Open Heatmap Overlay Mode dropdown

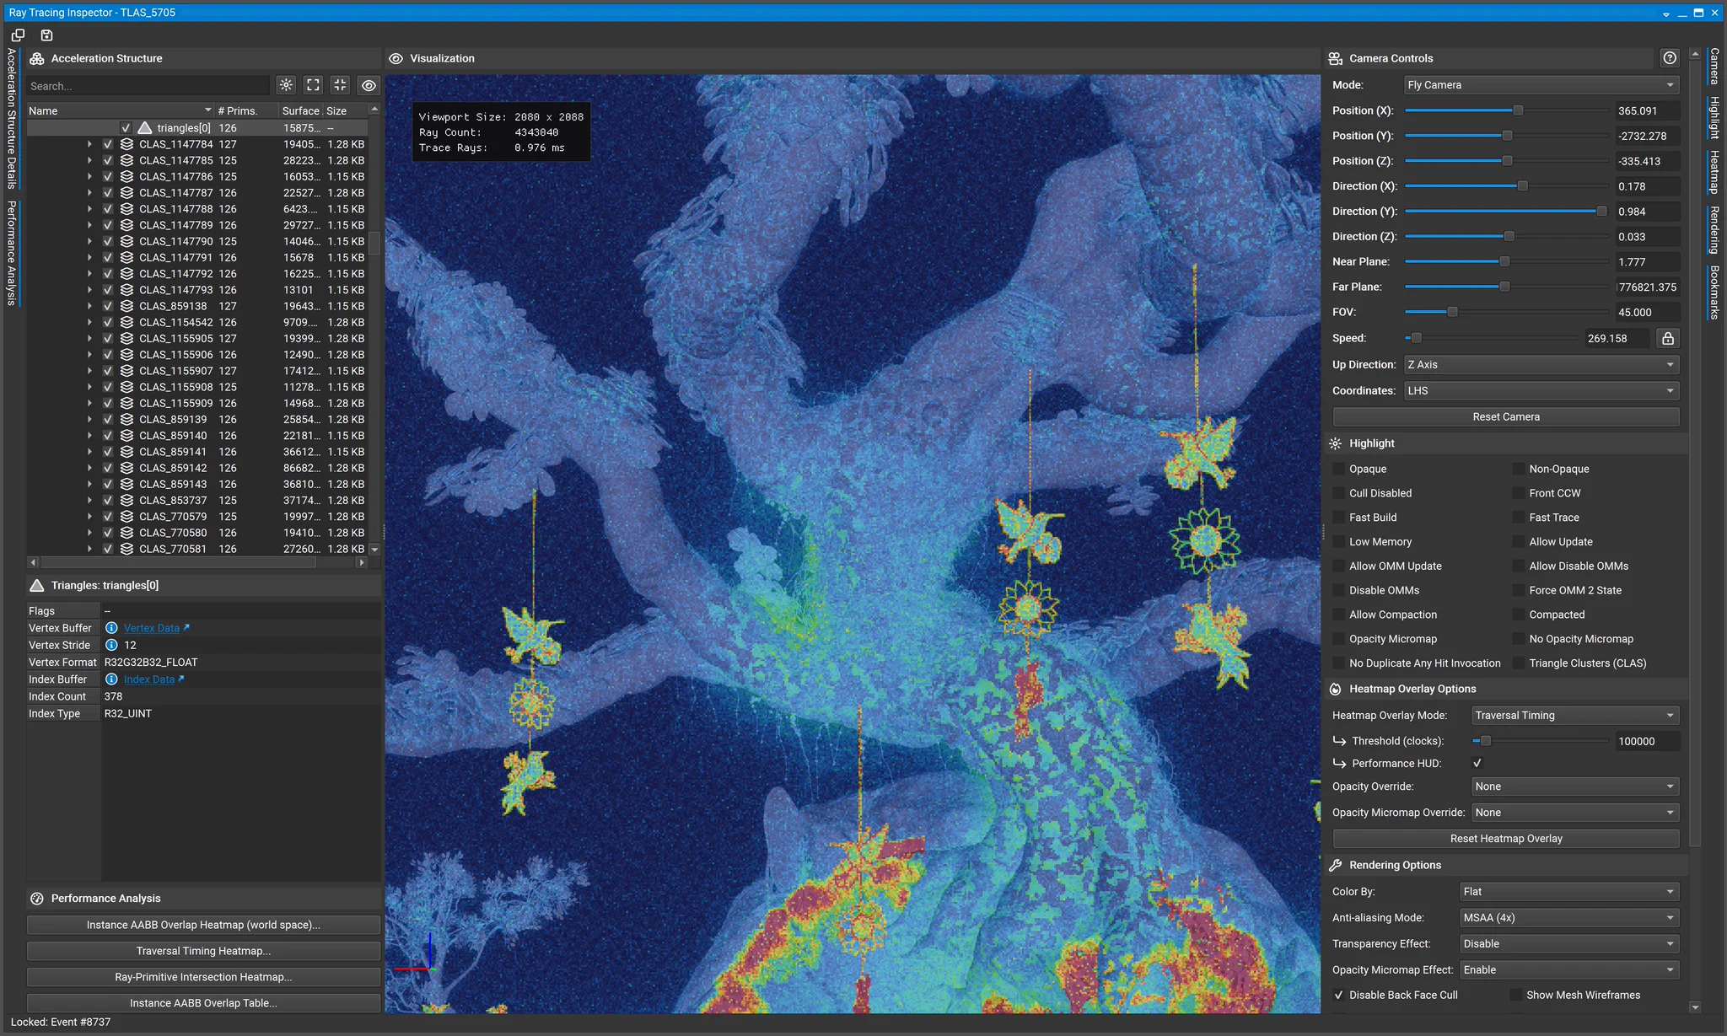1575,716
